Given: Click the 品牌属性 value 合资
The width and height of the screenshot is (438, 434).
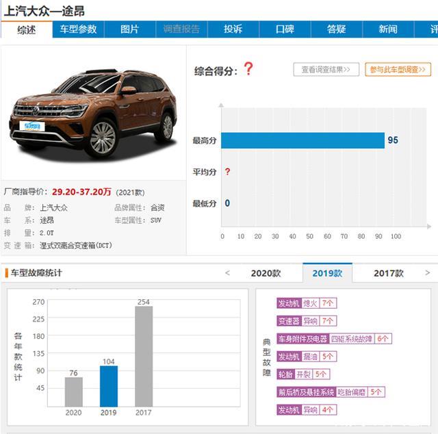Looking at the screenshot, I should 157,208.
